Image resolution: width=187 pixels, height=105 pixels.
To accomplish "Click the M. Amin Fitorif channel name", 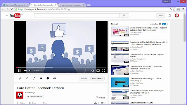I will [137, 32].
